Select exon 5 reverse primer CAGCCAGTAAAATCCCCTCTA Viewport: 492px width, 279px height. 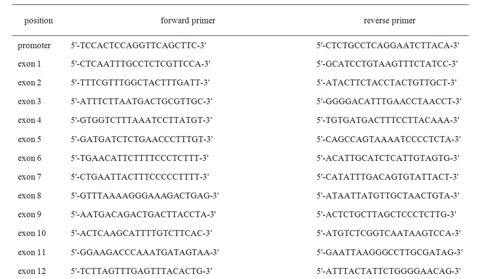(389, 139)
